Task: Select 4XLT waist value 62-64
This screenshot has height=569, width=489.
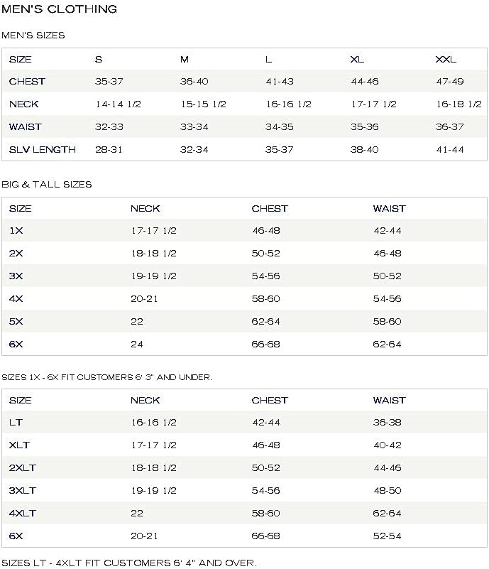Action: (x=387, y=514)
